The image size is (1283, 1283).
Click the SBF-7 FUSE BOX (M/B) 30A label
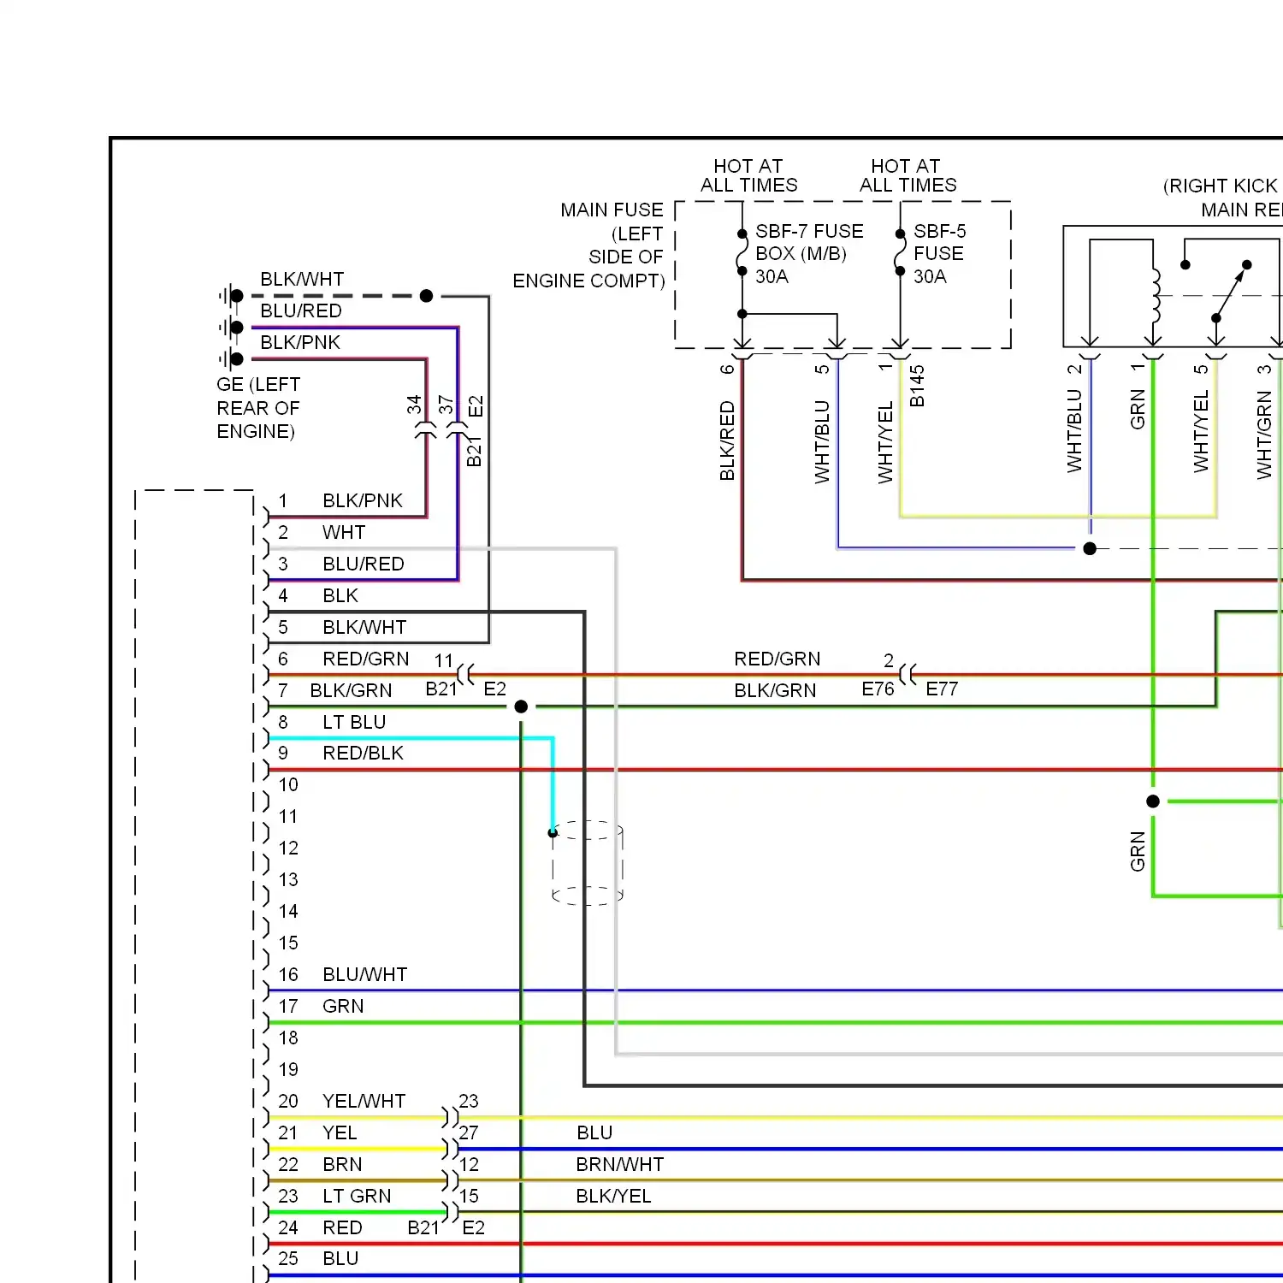click(x=809, y=254)
